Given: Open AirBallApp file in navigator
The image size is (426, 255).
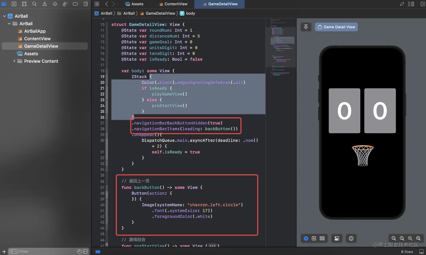Looking at the screenshot, I should 35,31.
